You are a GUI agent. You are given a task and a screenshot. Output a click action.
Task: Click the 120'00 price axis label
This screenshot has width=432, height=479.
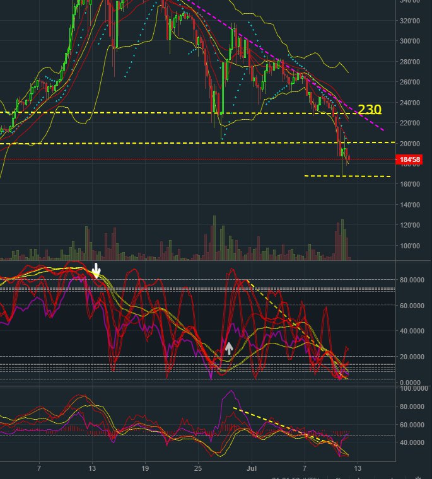(x=410, y=225)
